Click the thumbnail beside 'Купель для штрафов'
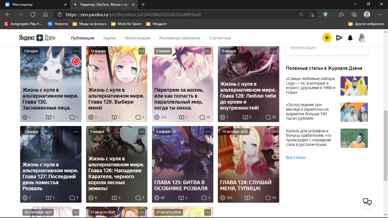 [354, 138]
